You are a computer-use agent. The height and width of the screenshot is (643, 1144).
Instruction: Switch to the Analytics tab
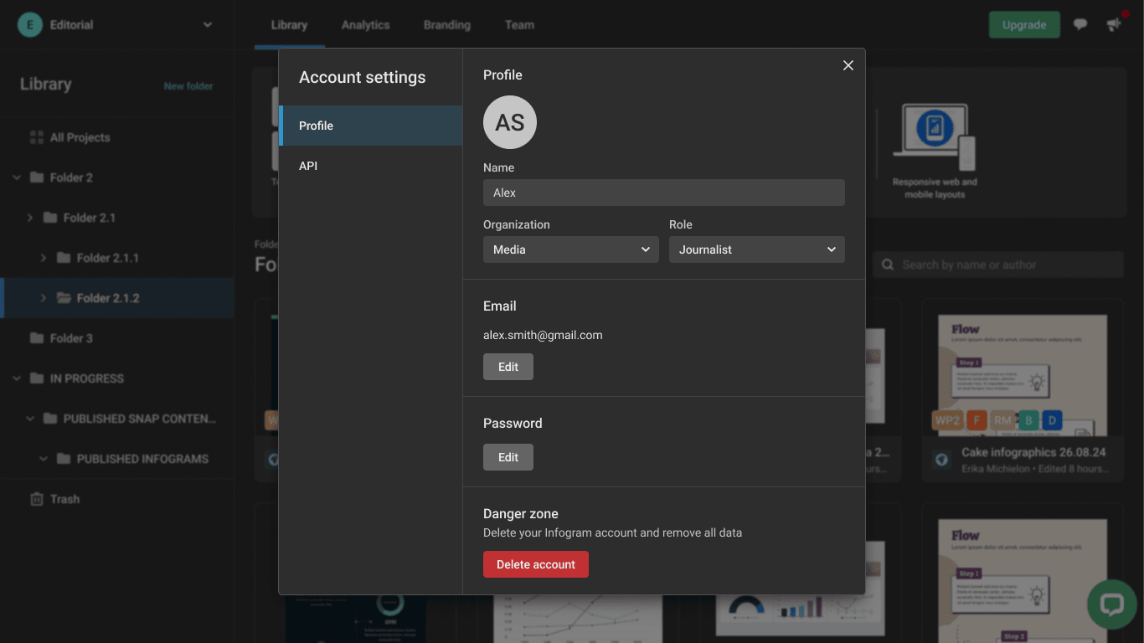tap(366, 25)
